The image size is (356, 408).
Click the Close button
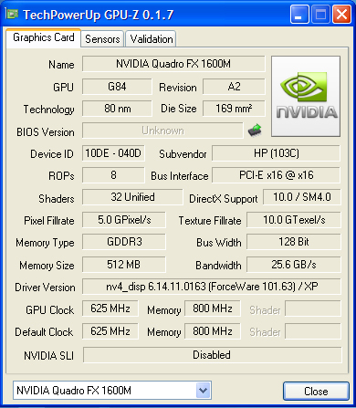pos(316,392)
